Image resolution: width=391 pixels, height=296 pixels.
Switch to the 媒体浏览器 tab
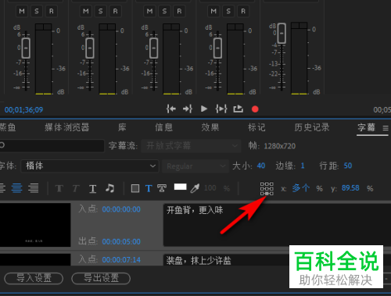pyautogui.click(x=66, y=127)
